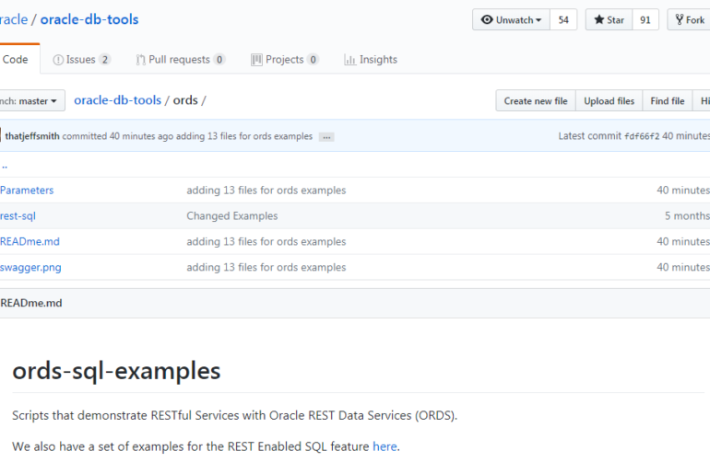710x474 pixels.
Task: Click READme.md header above readme content
Action: [31, 303]
